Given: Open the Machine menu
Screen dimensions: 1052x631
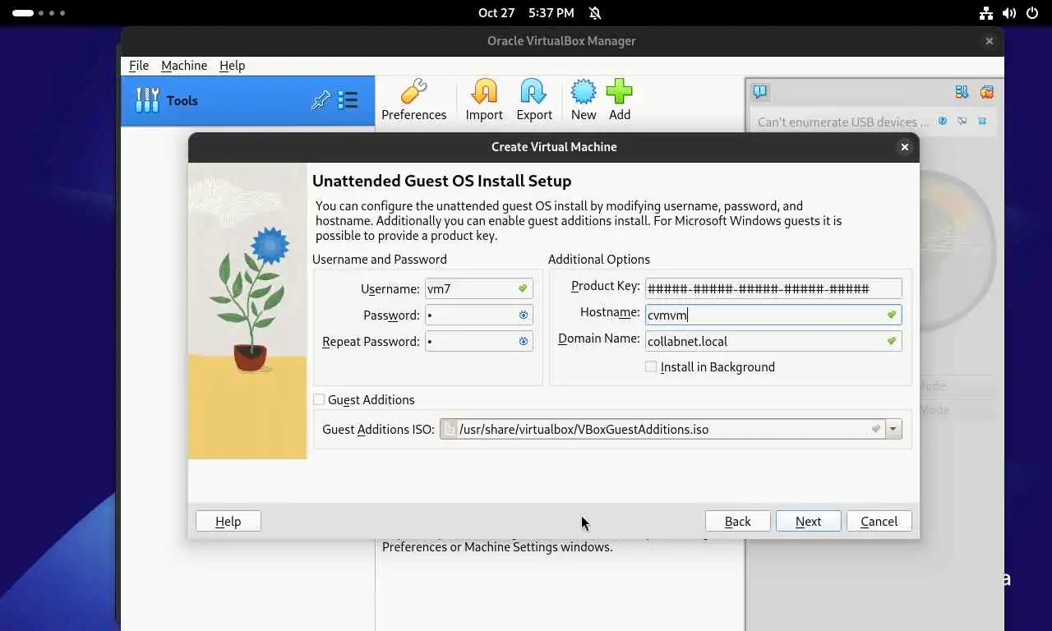Looking at the screenshot, I should coord(184,66).
